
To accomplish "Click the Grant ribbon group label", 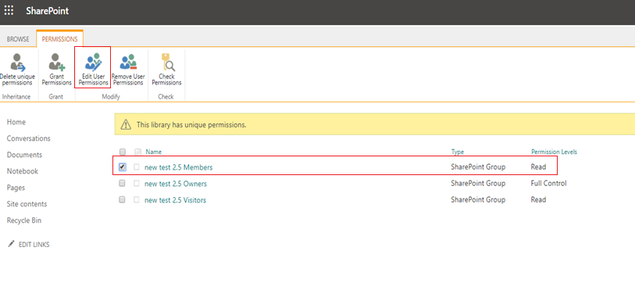I will [x=56, y=96].
